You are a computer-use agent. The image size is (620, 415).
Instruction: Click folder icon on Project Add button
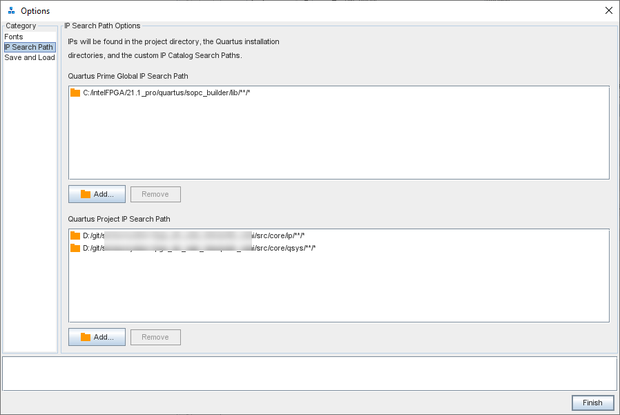click(x=86, y=338)
